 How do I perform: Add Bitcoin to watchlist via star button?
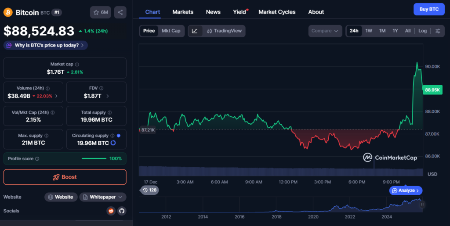pos(101,12)
